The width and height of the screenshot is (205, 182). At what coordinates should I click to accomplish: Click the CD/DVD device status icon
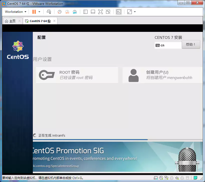[x=161, y=178]
